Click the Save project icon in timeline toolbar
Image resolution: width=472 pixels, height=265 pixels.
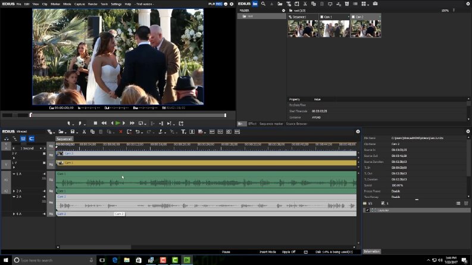point(72,131)
